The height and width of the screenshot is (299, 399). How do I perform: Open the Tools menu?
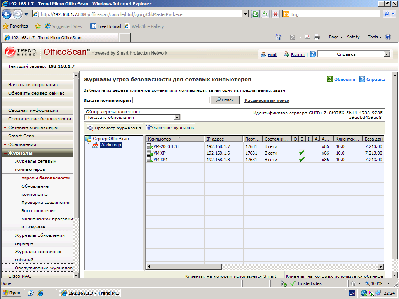(375, 37)
